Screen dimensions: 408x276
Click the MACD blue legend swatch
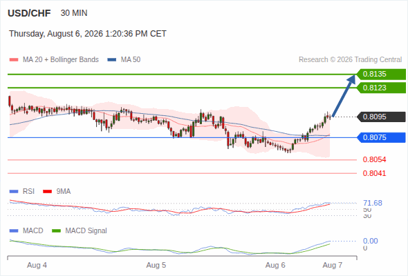click(x=14, y=231)
